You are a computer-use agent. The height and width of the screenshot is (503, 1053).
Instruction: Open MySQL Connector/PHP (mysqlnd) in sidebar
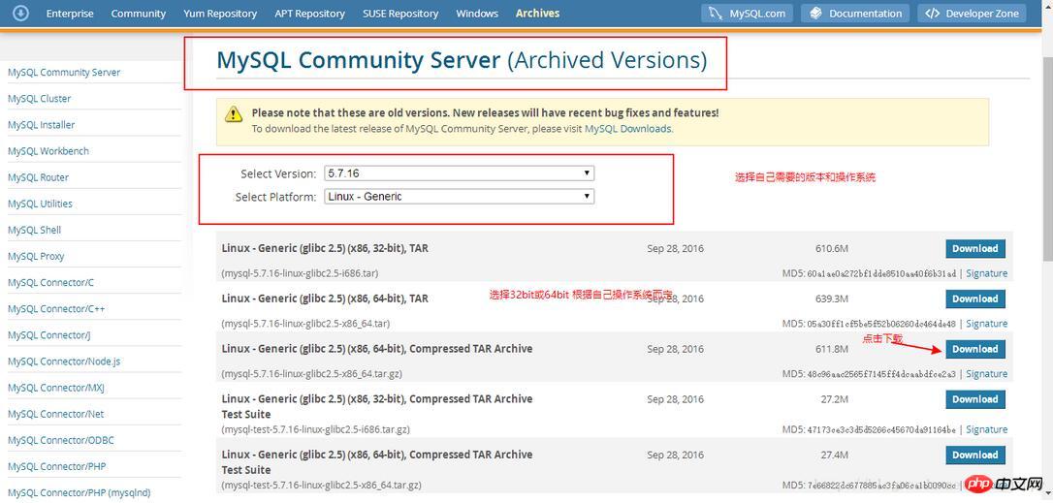point(79,493)
